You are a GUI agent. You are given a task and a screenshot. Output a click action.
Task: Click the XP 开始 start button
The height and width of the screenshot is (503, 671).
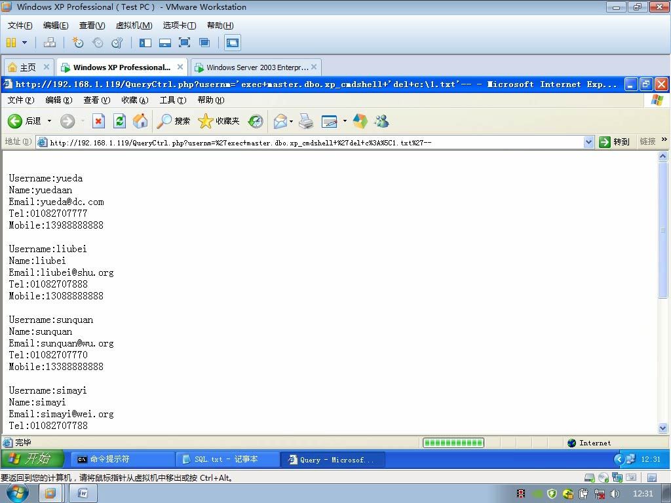click(33, 459)
